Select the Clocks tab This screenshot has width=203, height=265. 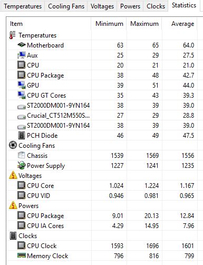pos(156,6)
